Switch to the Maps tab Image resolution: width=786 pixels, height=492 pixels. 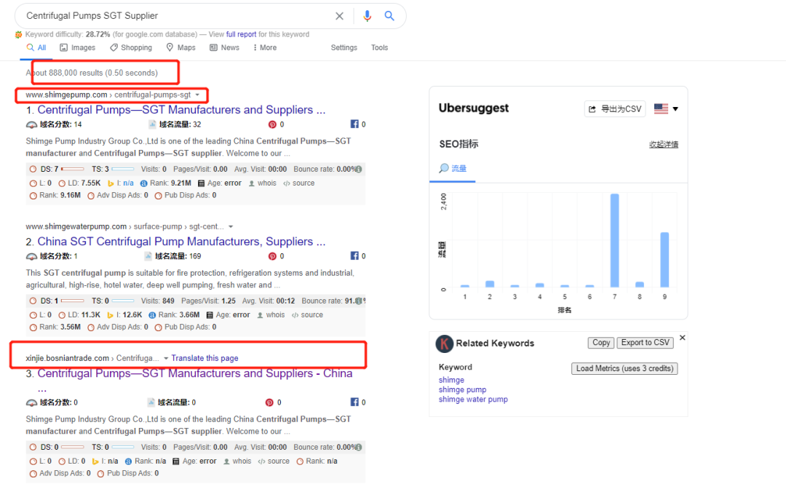pos(181,47)
